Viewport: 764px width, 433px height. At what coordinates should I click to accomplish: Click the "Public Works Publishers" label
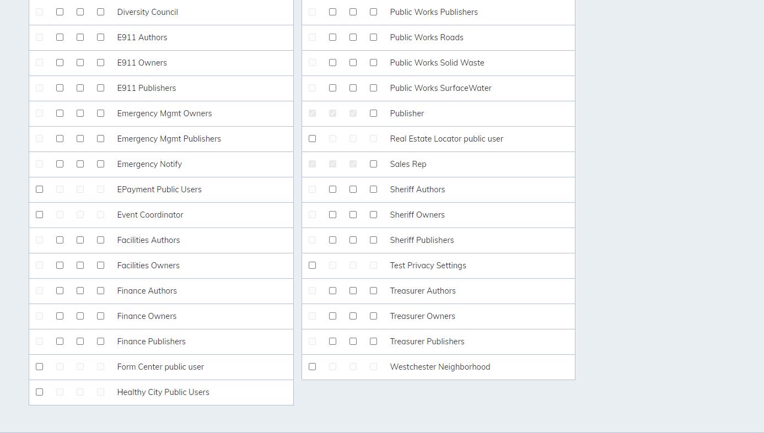point(434,12)
